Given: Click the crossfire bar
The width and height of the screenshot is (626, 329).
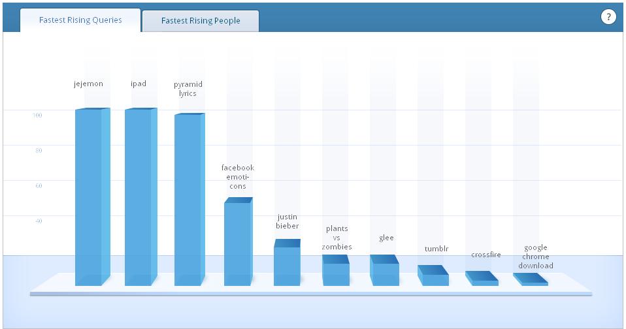Looking at the screenshot, I should (482, 281).
